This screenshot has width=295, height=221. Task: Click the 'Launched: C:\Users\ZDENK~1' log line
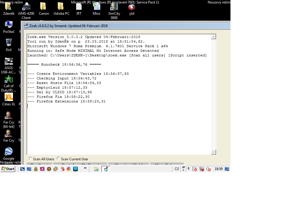pyautogui.click(x=117, y=56)
